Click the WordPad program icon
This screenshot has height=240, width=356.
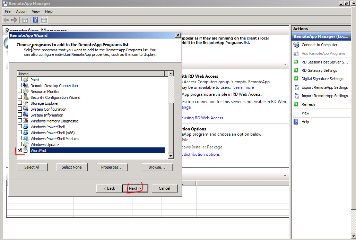tap(26, 150)
